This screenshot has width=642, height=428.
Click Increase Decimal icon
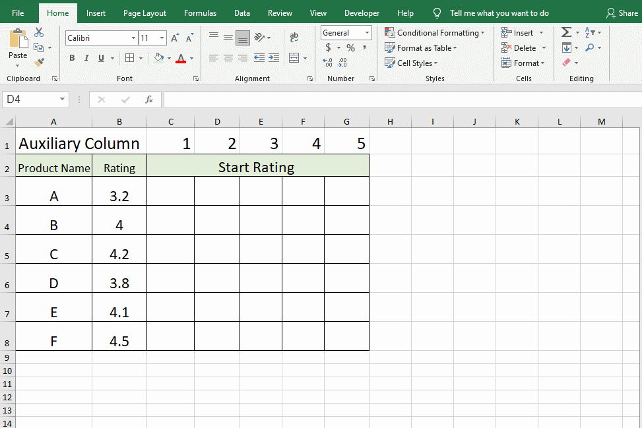(327, 63)
